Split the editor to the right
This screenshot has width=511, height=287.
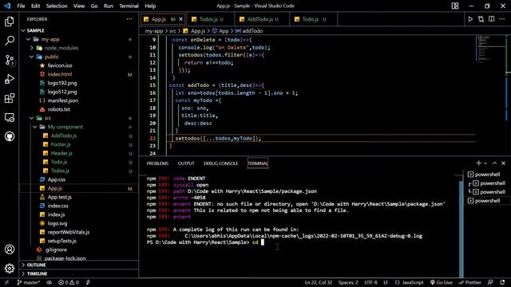click(492, 19)
